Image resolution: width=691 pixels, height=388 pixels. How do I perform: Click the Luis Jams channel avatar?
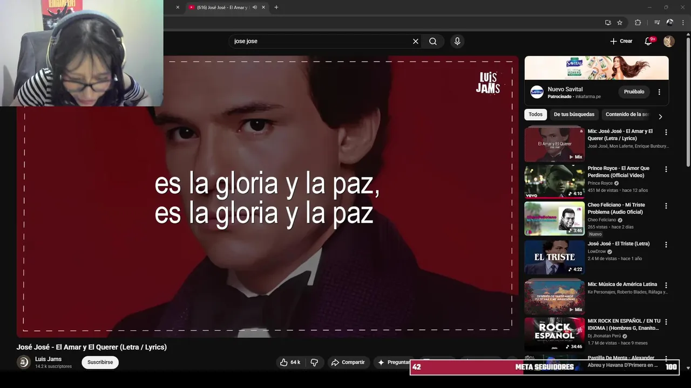pyautogui.click(x=24, y=362)
